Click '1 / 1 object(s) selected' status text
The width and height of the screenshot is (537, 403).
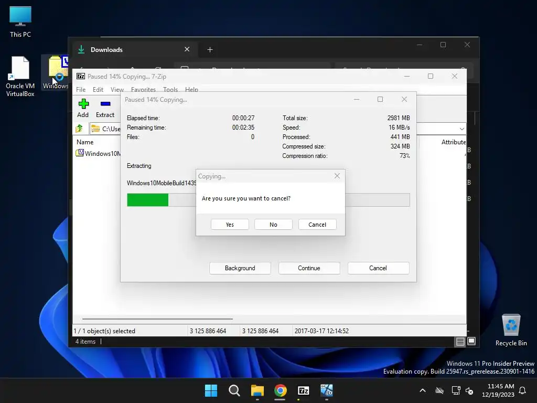point(104,331)
